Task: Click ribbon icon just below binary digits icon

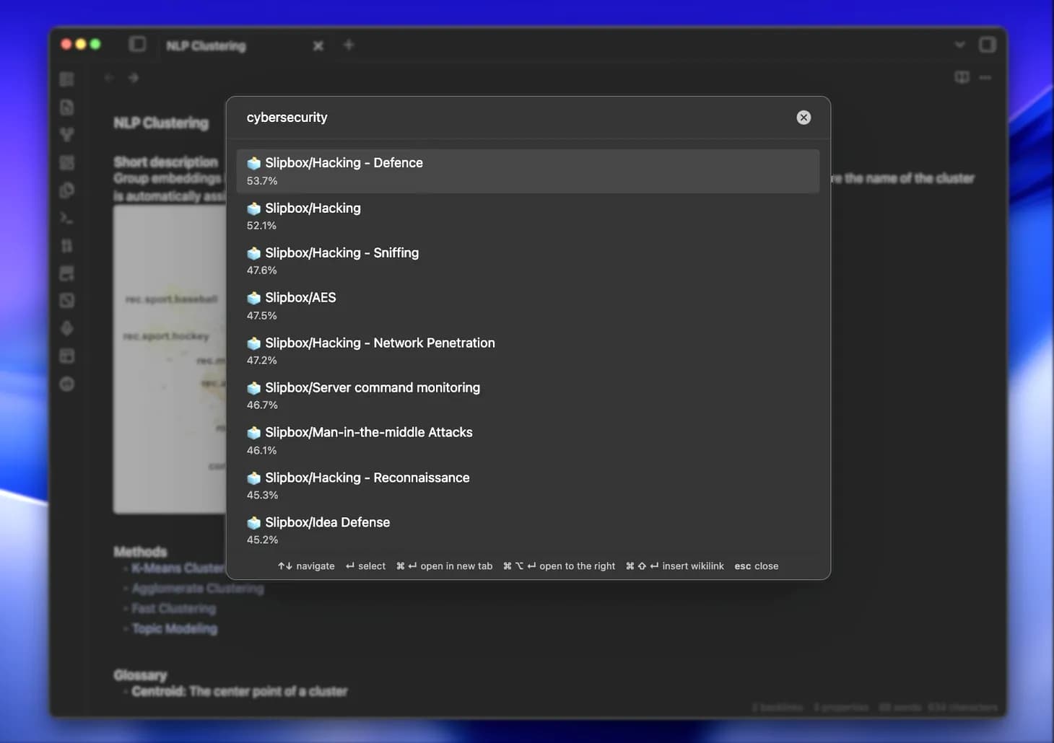Action: [x=66, y=273]
